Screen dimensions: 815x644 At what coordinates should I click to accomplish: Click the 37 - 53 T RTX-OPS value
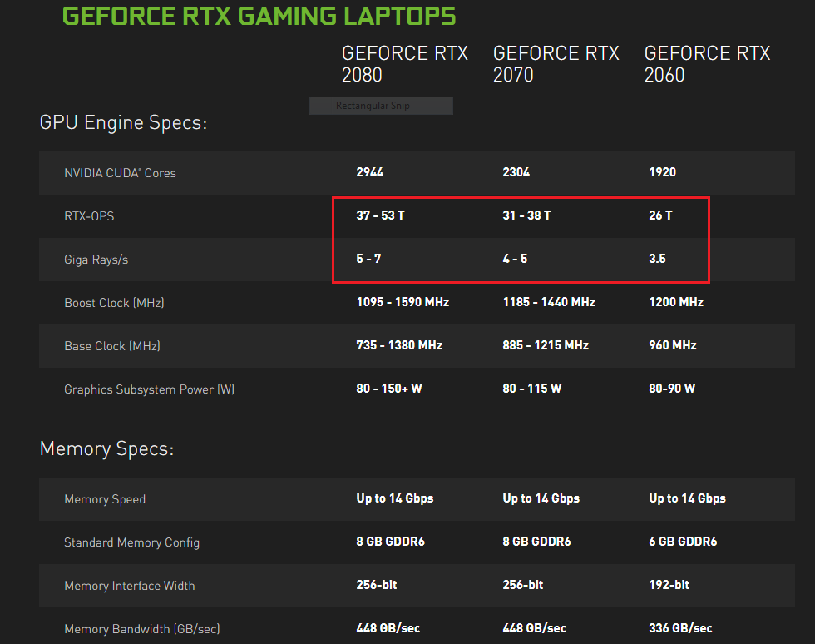[380, 215]
